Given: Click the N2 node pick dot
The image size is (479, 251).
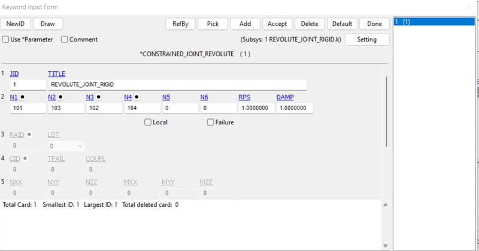Looking at the screenshot, I should pos(61,97).
